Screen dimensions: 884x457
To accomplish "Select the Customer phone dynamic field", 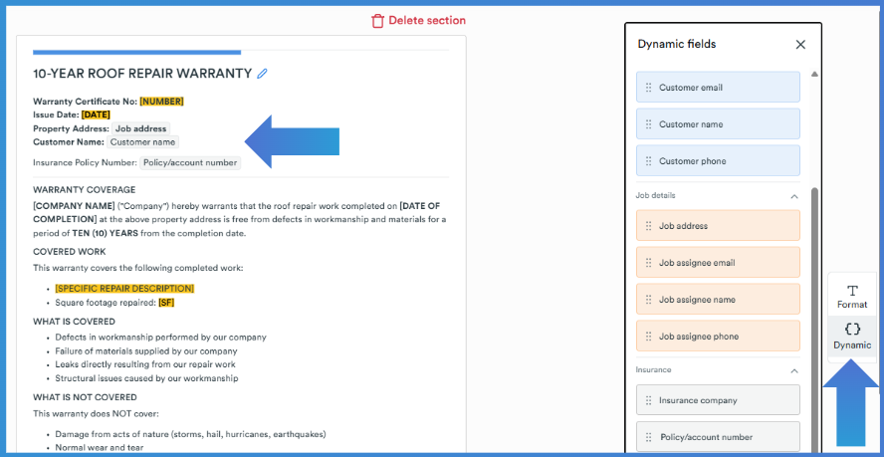I will pyautogui.click(x=718, y=161).
